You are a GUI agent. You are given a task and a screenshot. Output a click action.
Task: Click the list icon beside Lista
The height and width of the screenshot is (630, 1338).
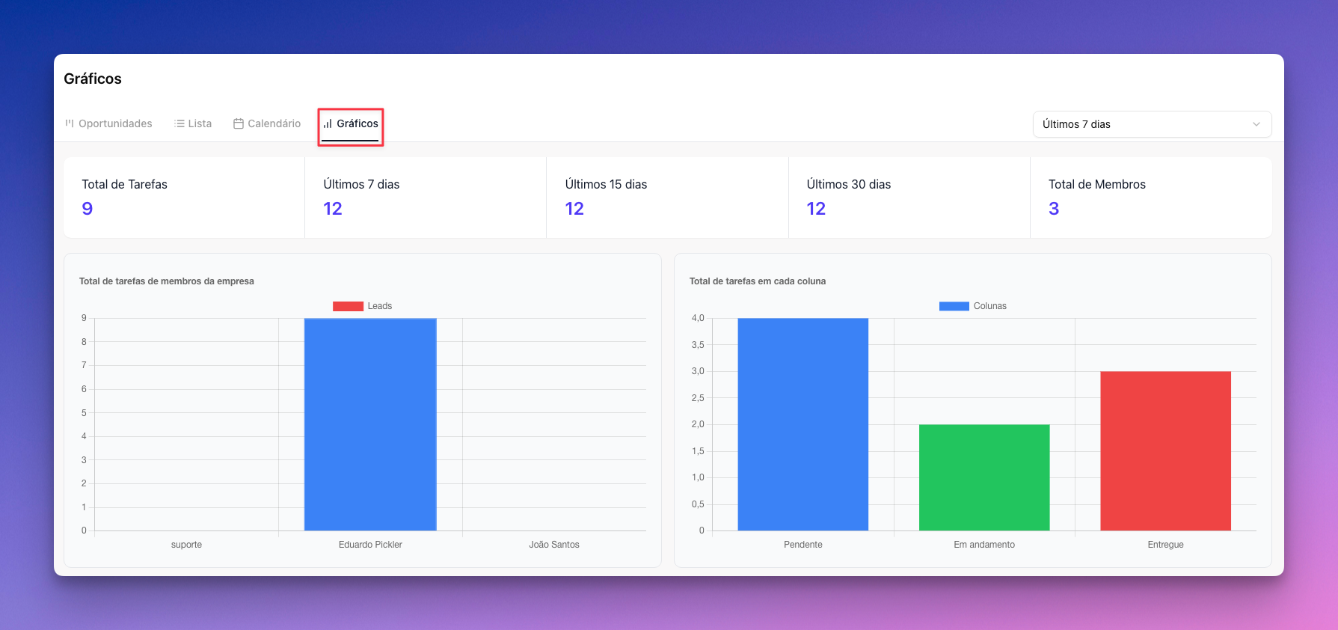click(179, 123)
